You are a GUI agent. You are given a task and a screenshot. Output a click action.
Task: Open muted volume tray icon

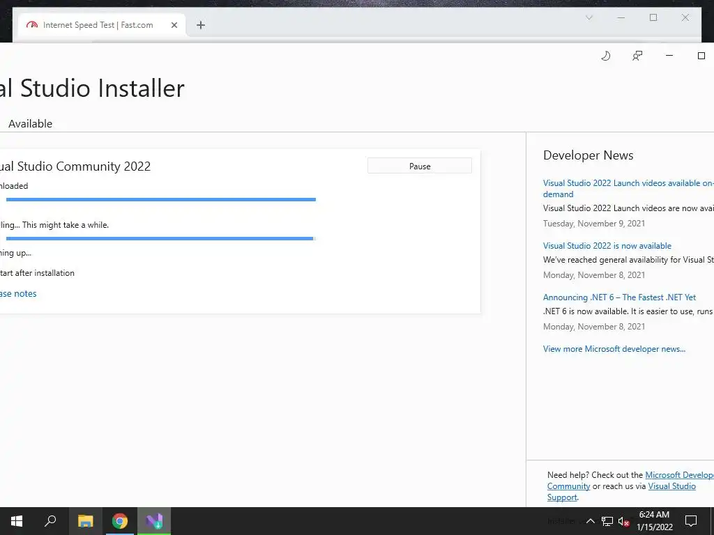pos(623,521)
